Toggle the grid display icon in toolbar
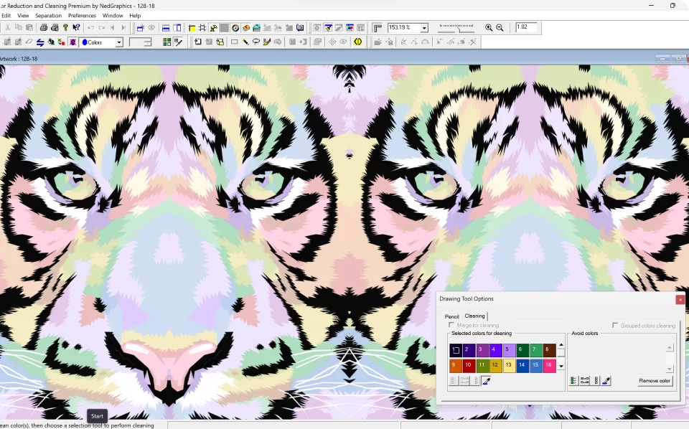 [202, 28]
